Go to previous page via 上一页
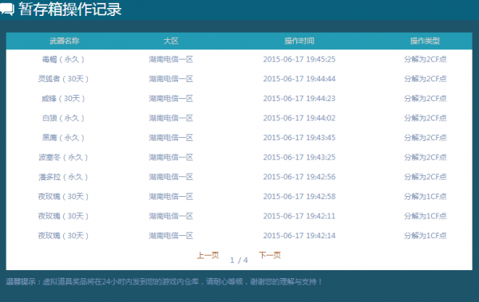The image size is (479, 302). [x=208, y=255]
